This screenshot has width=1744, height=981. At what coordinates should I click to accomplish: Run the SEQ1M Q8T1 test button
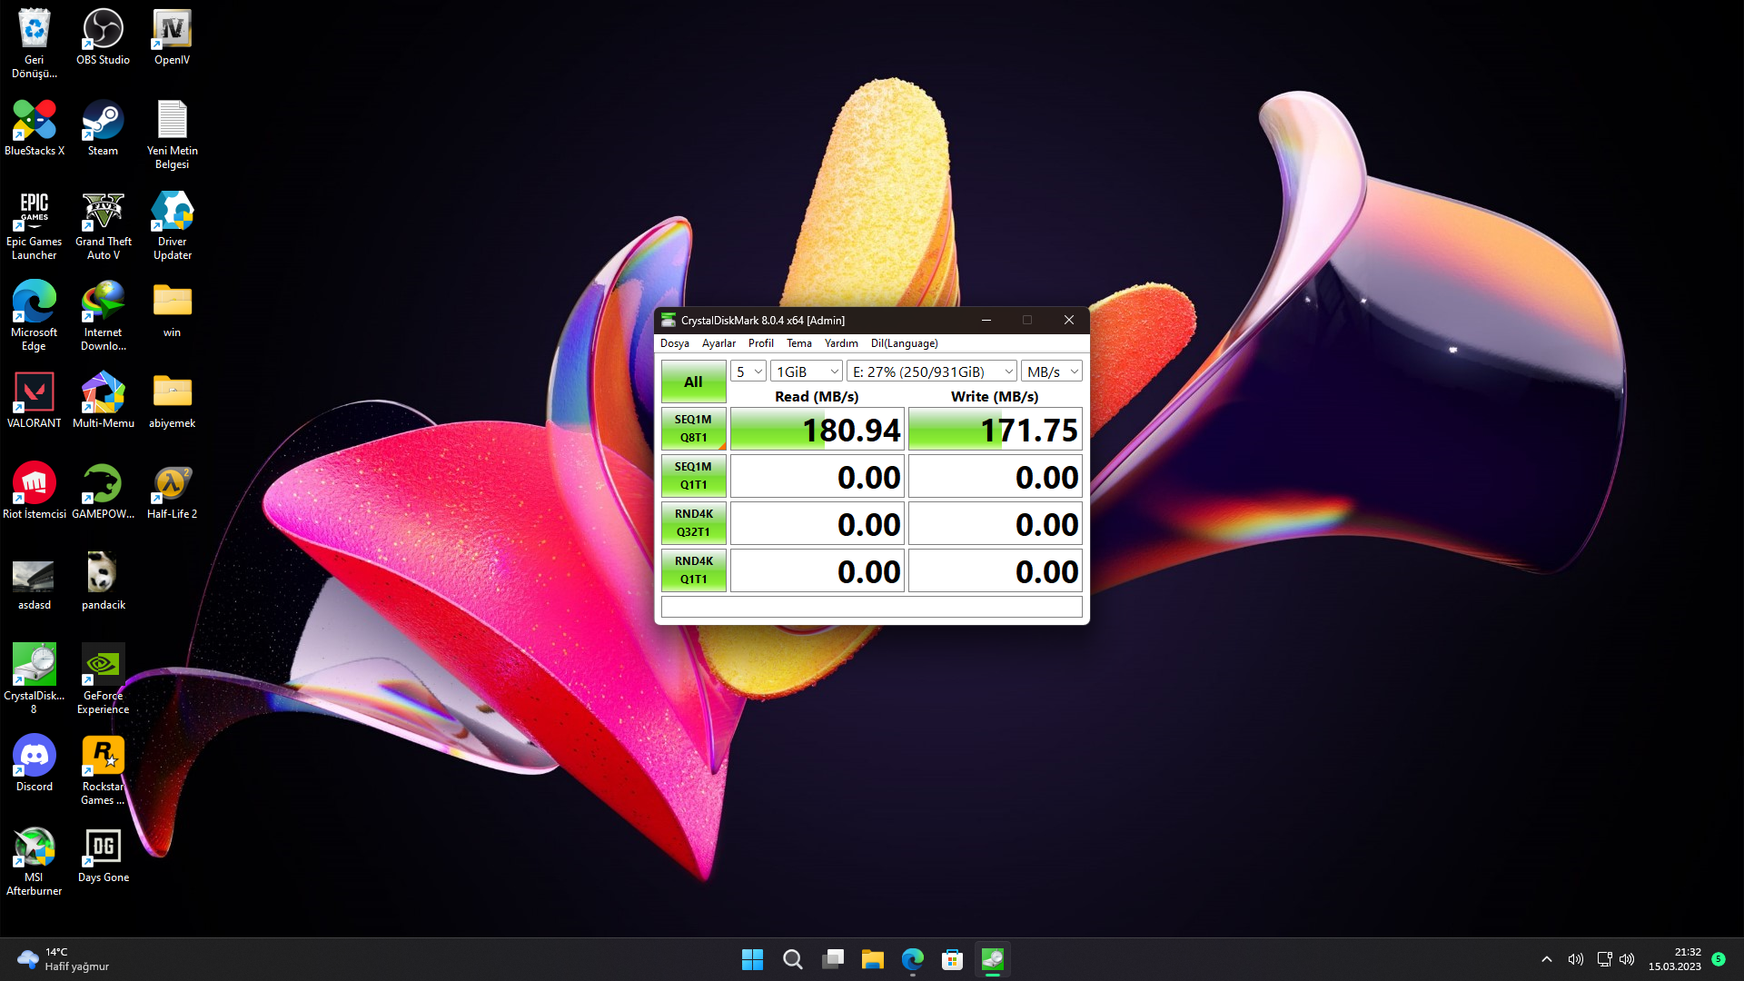click(x=693, y=429)
